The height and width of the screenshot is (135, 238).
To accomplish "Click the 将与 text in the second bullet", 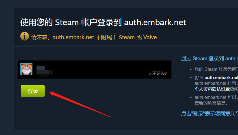I will (x=199, y=78).
